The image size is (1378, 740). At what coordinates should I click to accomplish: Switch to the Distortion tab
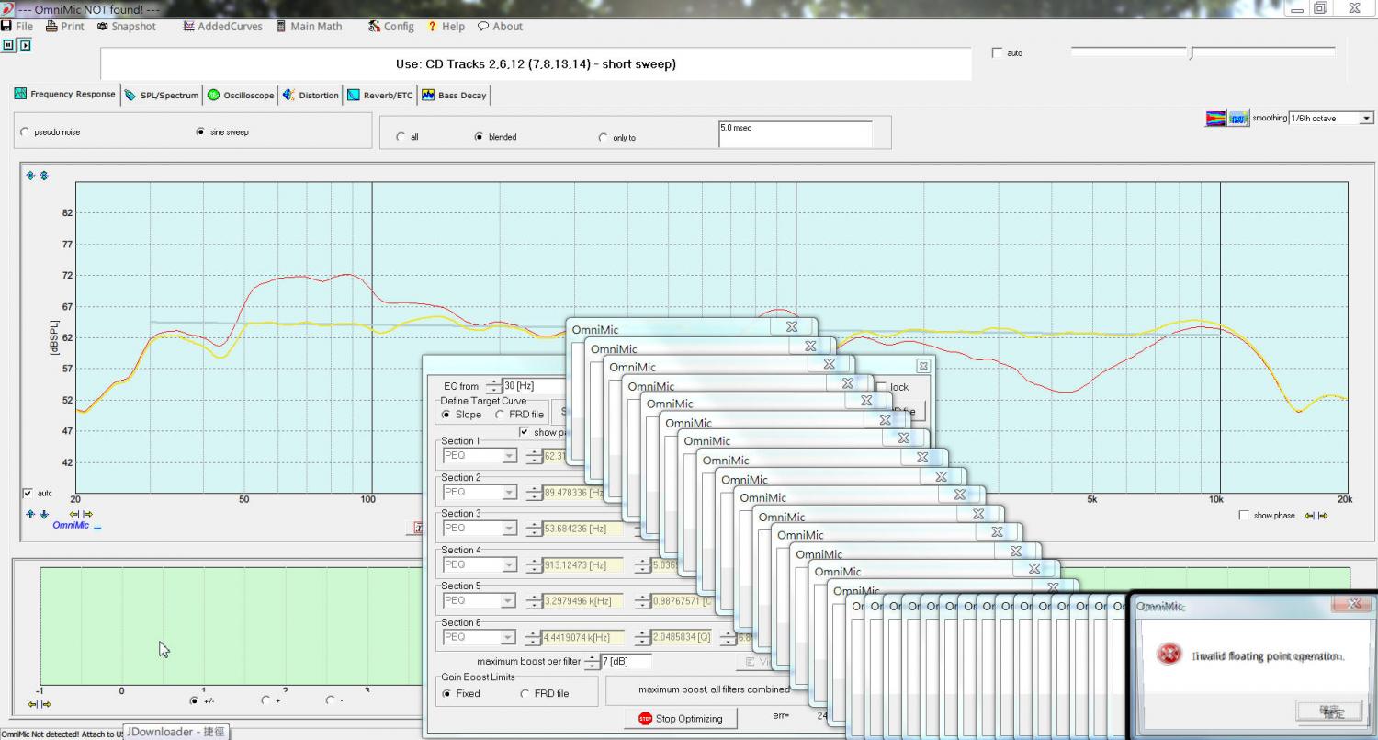(311, 95)
